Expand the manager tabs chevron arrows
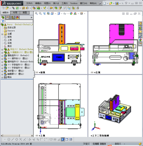143x146 pixels. (x=31, y=18)
